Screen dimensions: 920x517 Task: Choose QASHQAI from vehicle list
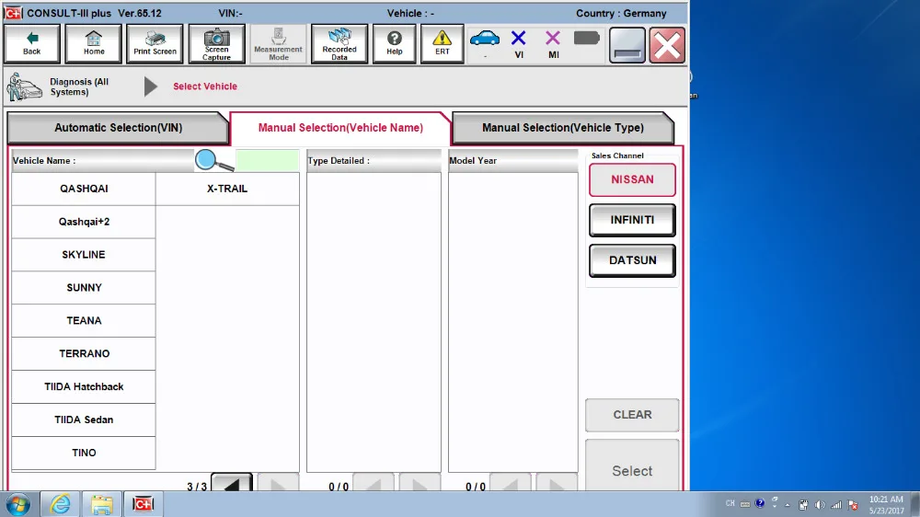click(x=84, y=189)
